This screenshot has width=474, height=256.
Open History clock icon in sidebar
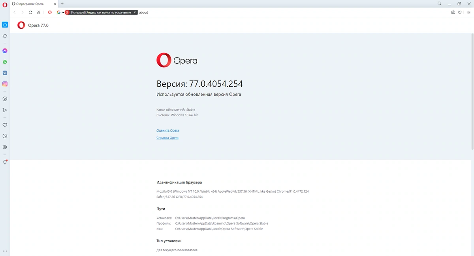pyautogui.click(x=5, y=136)
